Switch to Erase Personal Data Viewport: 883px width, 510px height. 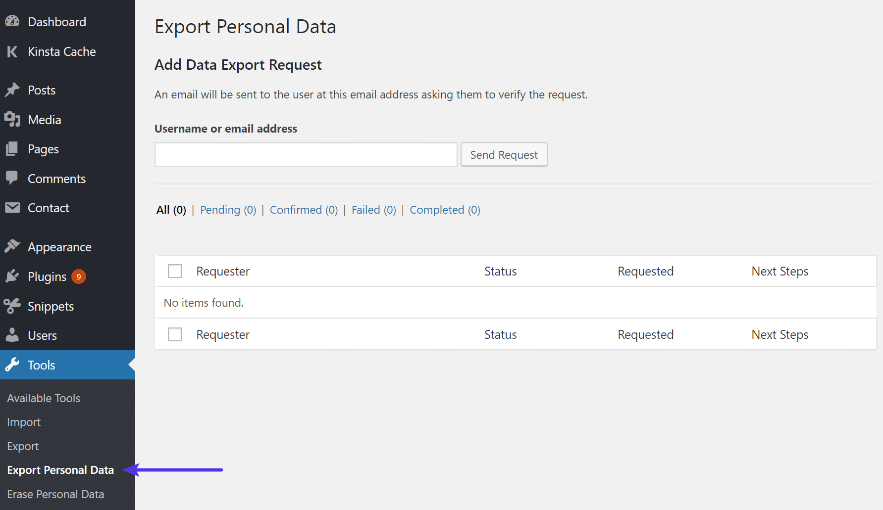pyautogui.click(x=55, y=493)
